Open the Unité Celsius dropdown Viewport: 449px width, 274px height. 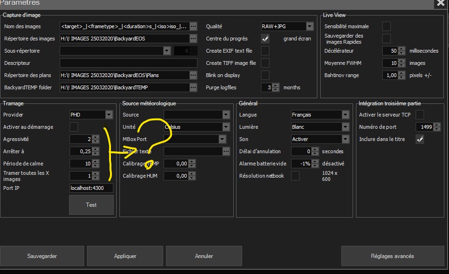[226, 127]
